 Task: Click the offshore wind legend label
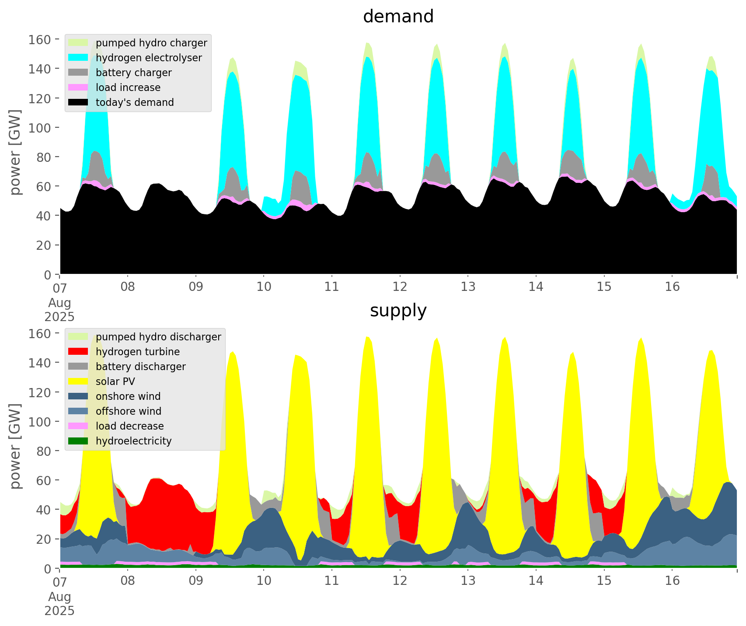pyautogui.click(x=129, y=411)
